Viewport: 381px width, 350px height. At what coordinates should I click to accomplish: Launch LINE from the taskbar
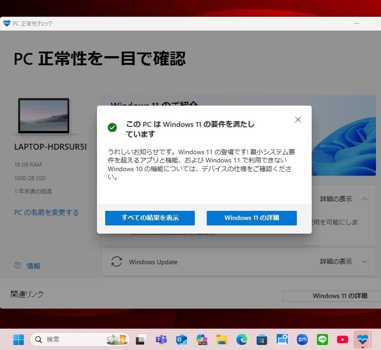pyautogui.click(x=322, y=340)
